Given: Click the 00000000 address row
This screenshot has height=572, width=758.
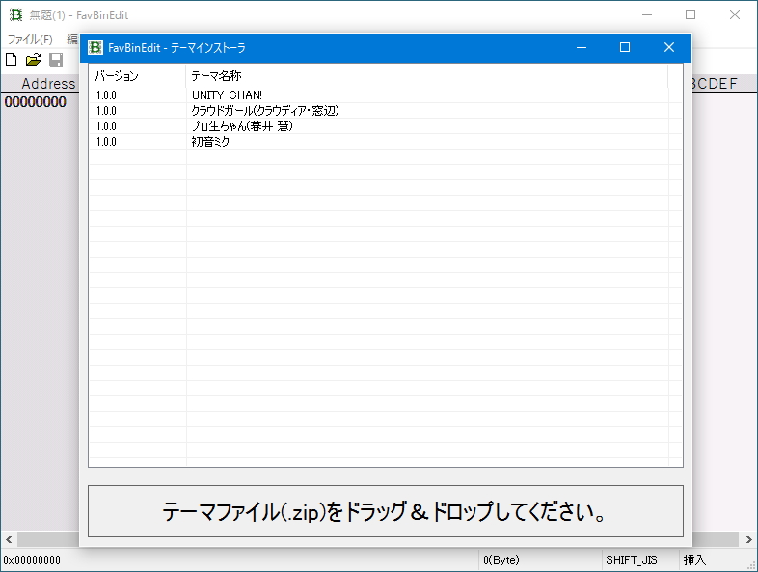Looking at the screenshot, I should point(36,102).
